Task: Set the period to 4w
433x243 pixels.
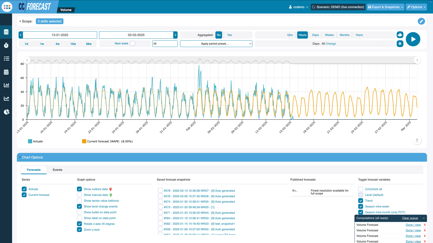Action: tap(58, 44)
